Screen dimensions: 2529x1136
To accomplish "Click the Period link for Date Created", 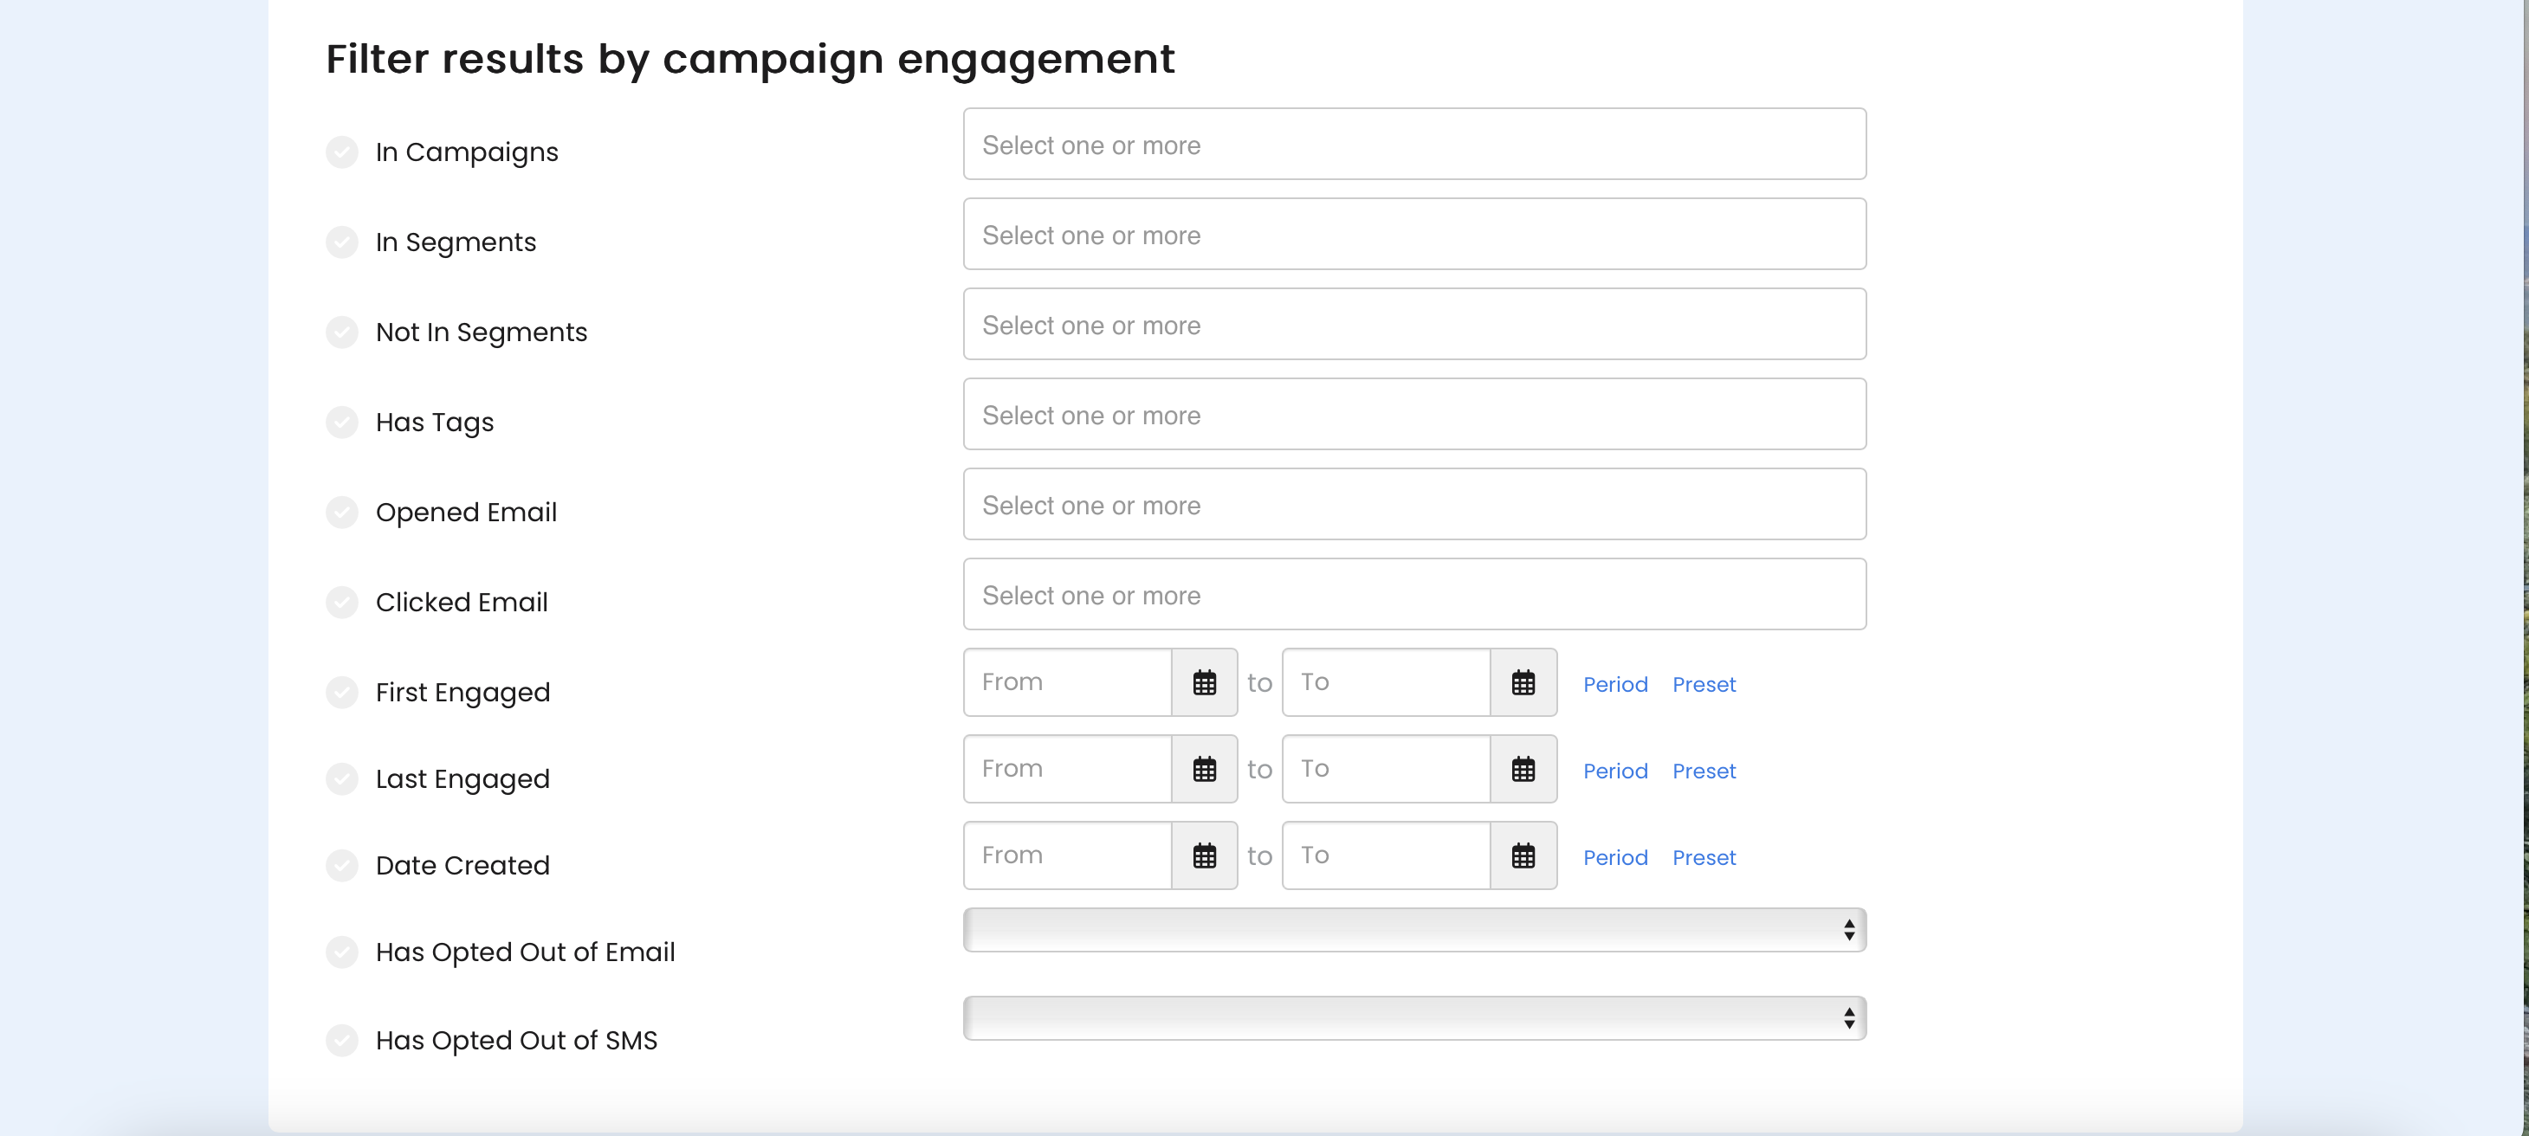I will 1615,857.
